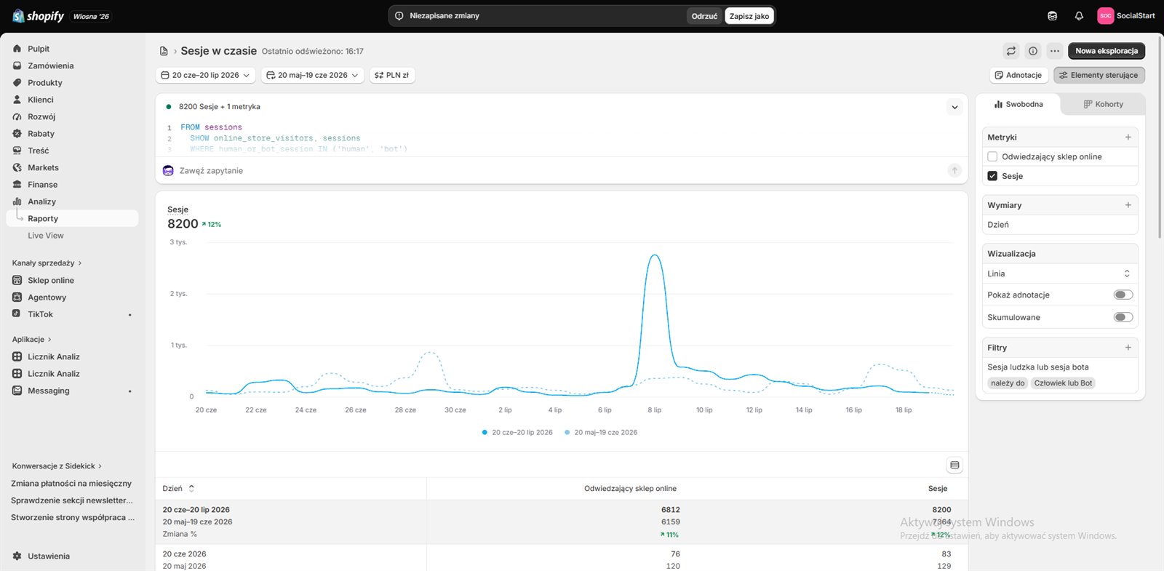The width and height of the screenshot is (1164, 571).
Task: Click the Sidekick icon beside Zaweź zapytanie
Action: (168, 170)
